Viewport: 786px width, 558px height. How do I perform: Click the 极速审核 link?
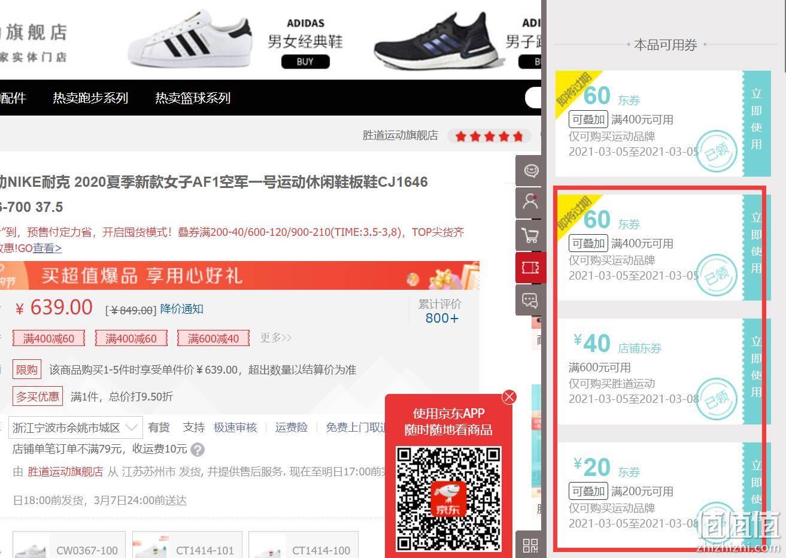coord(235,427)
